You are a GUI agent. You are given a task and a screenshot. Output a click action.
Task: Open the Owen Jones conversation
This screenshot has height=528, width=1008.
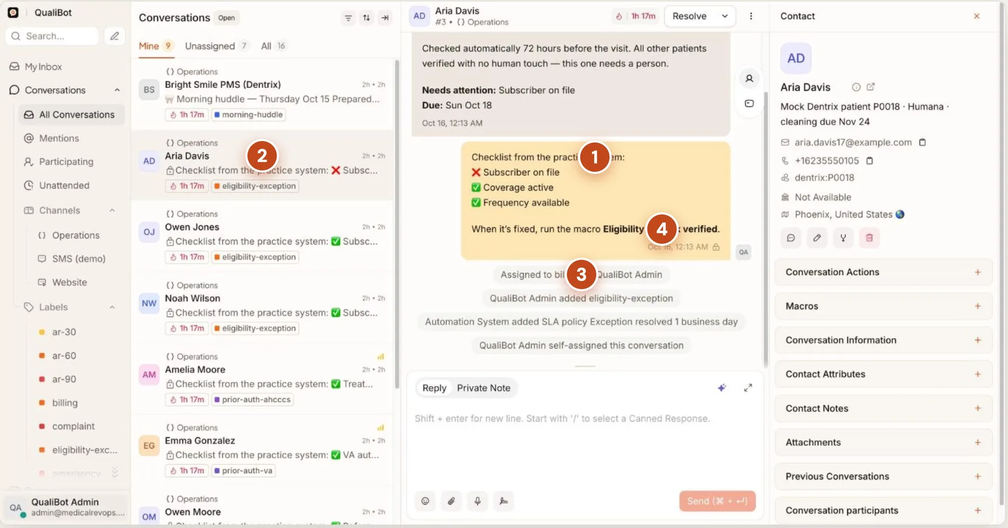262,237
